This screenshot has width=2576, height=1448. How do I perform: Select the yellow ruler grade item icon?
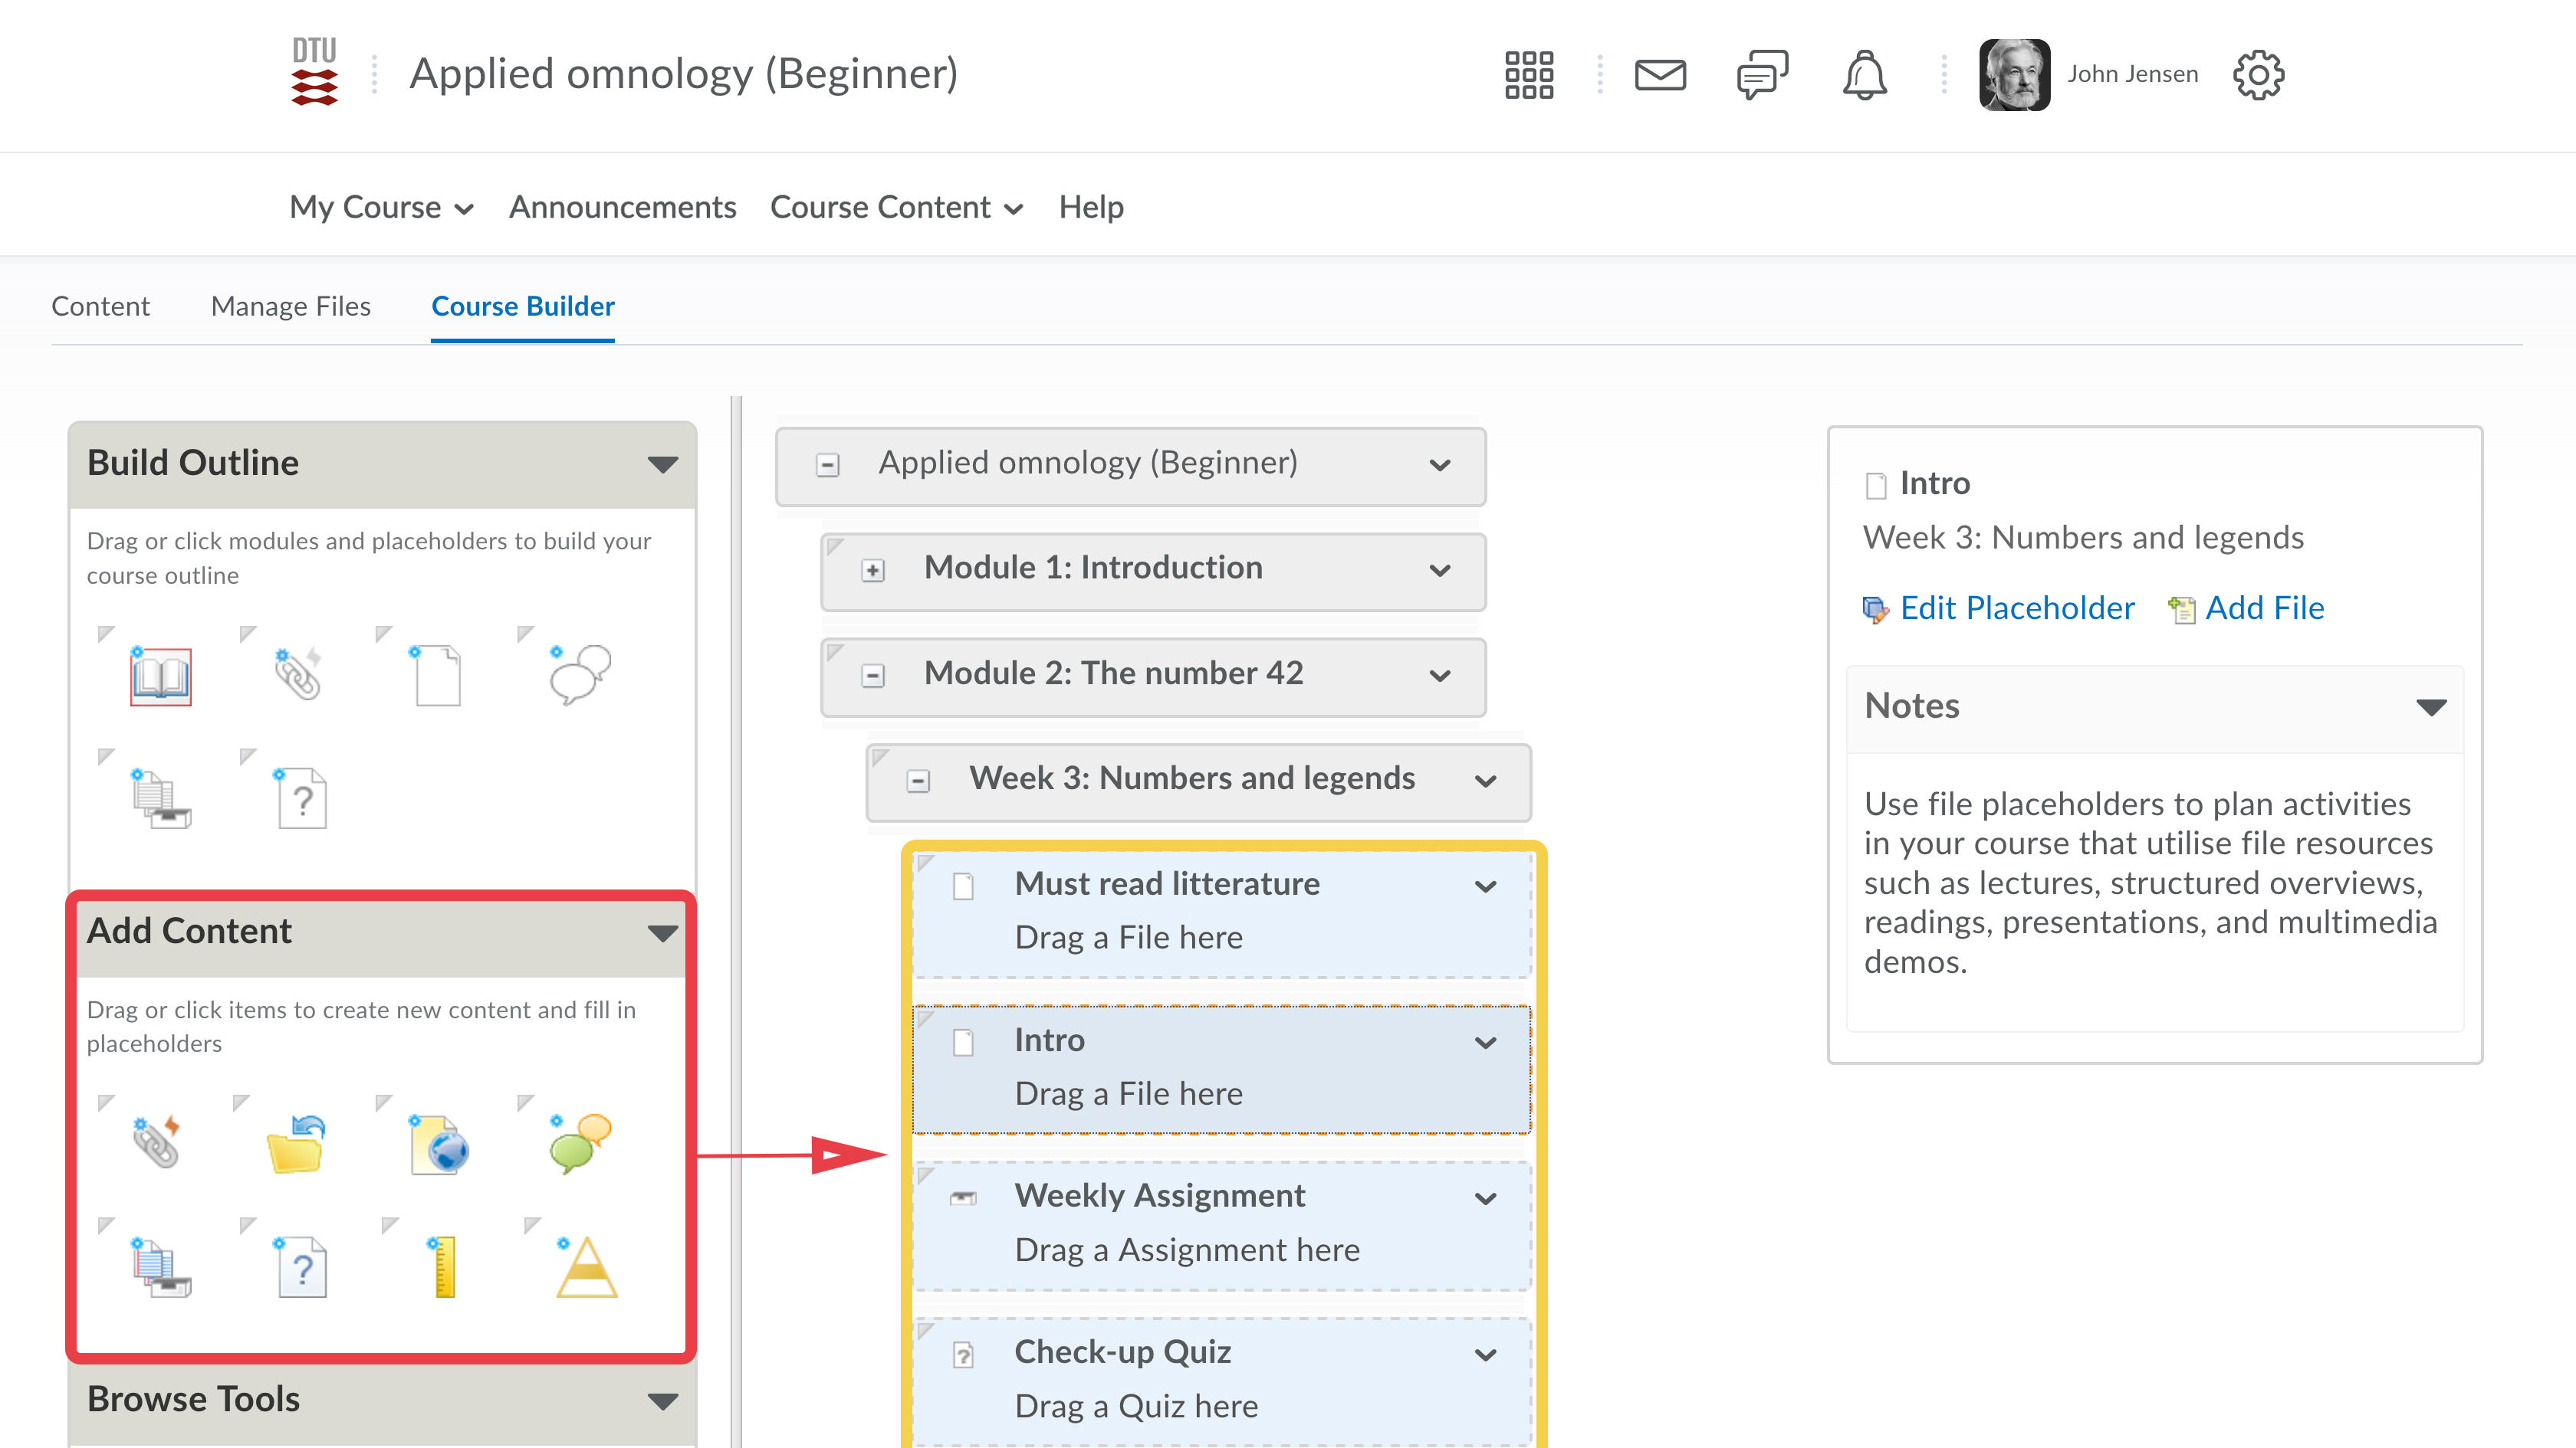(x=444, y=1266)
